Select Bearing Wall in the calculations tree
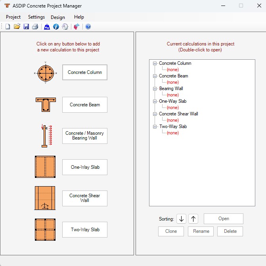266x266 pixels. [171, 89]
